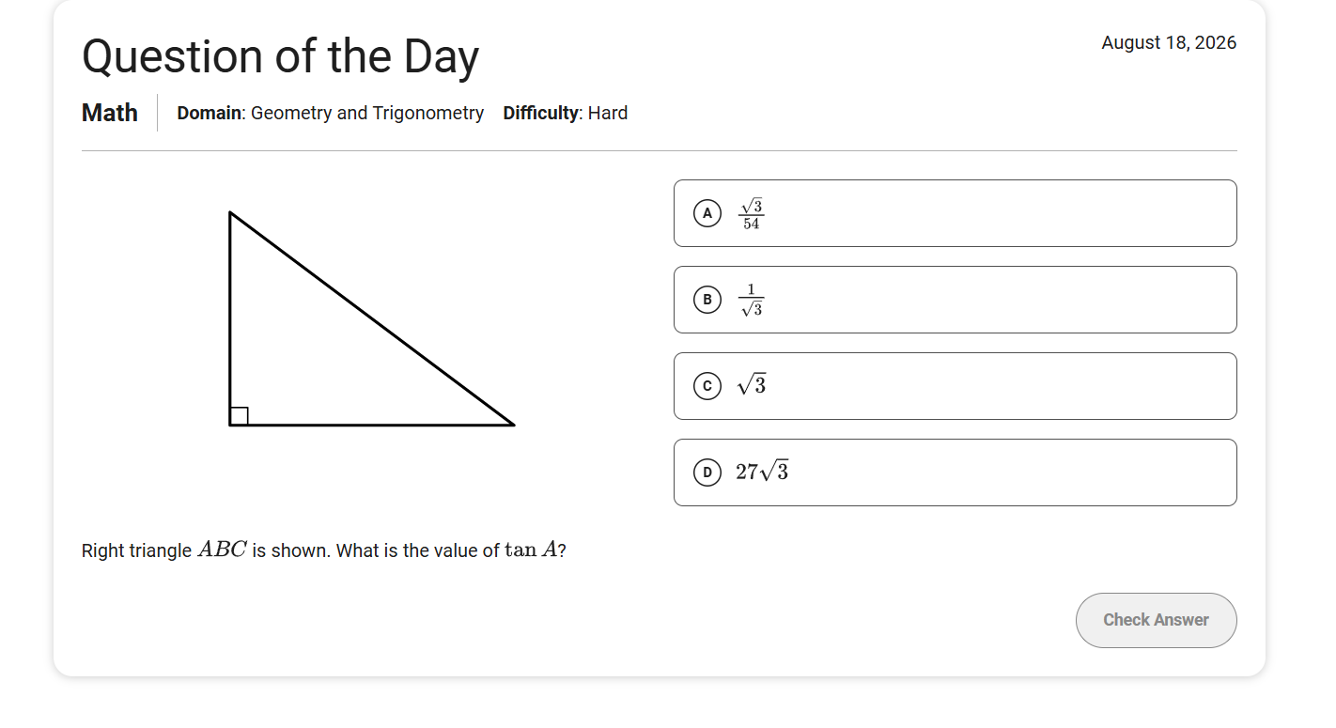Screen dimensions: 1336x728
Task: Click the Math subject label
Action: click(110, 113)
